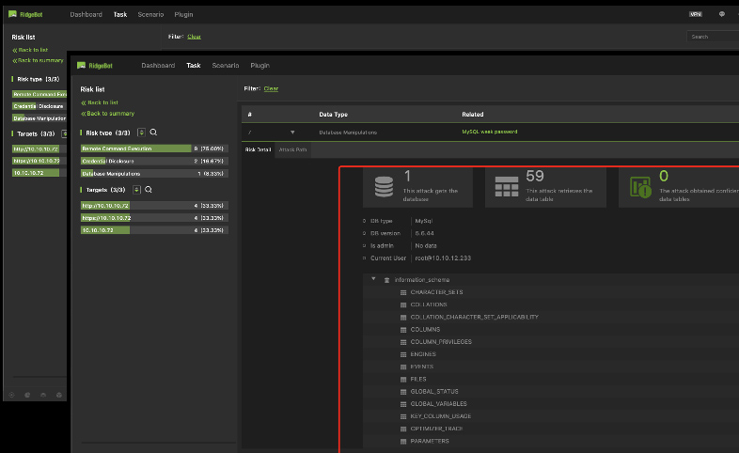Select https://10.10.10.72 target in front window

point(154,218)
